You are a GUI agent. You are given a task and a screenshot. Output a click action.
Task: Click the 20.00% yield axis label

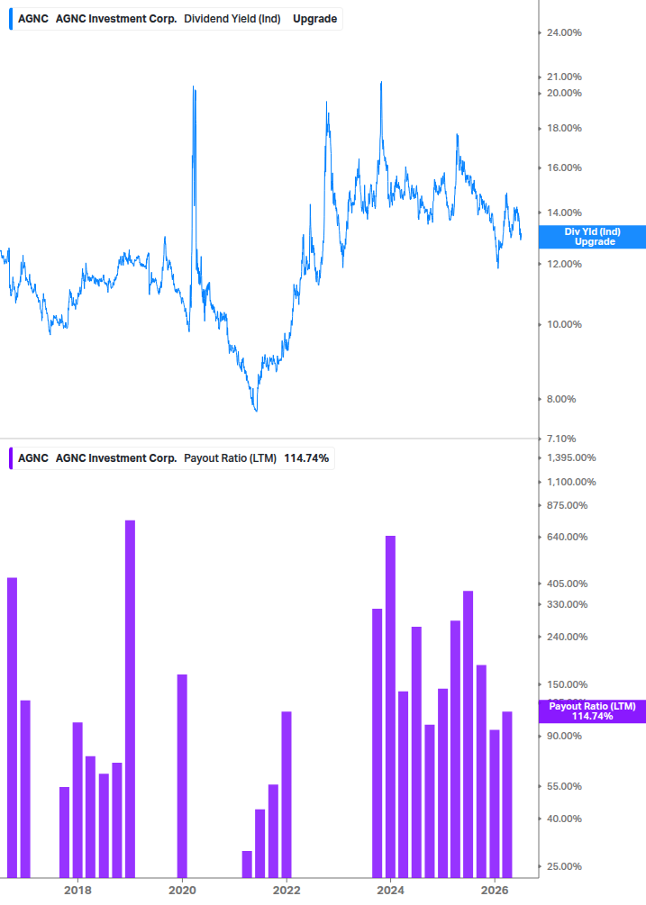pos(564,93)
